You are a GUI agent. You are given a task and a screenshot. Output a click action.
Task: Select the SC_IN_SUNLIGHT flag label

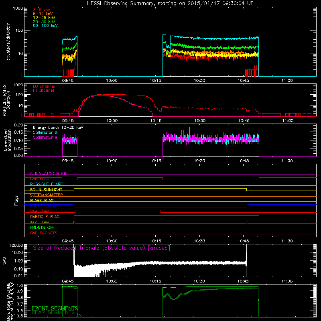[x=46, y=189]
